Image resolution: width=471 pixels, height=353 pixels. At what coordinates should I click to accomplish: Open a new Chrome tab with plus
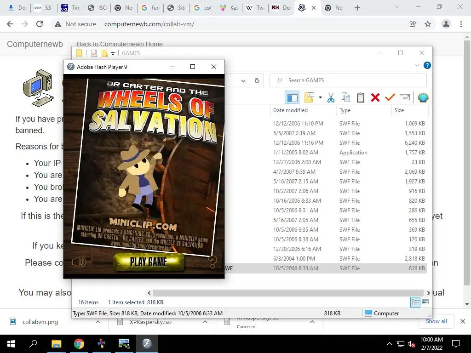pyautogui.click(x=357, y=8)
